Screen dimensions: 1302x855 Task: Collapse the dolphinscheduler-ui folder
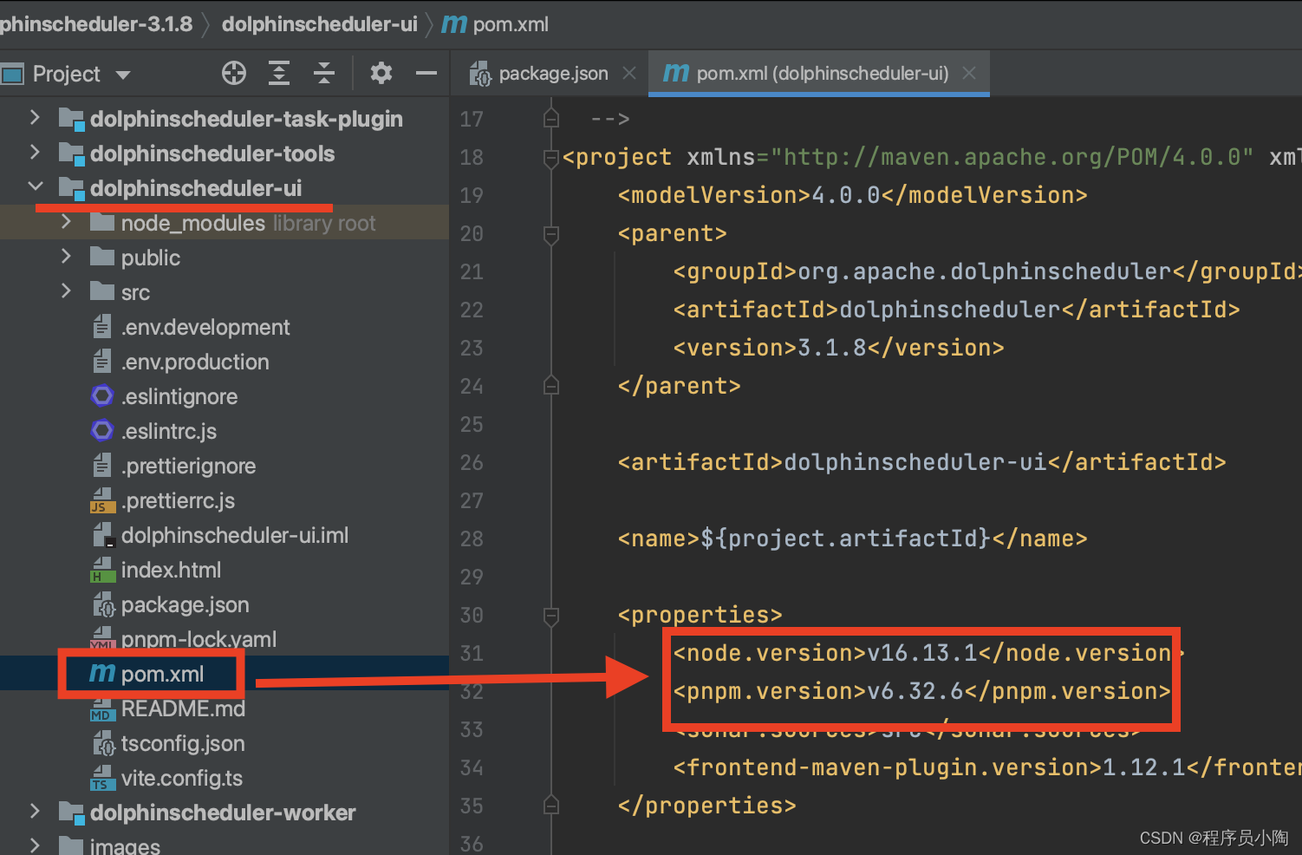click(x=36, y=186)
